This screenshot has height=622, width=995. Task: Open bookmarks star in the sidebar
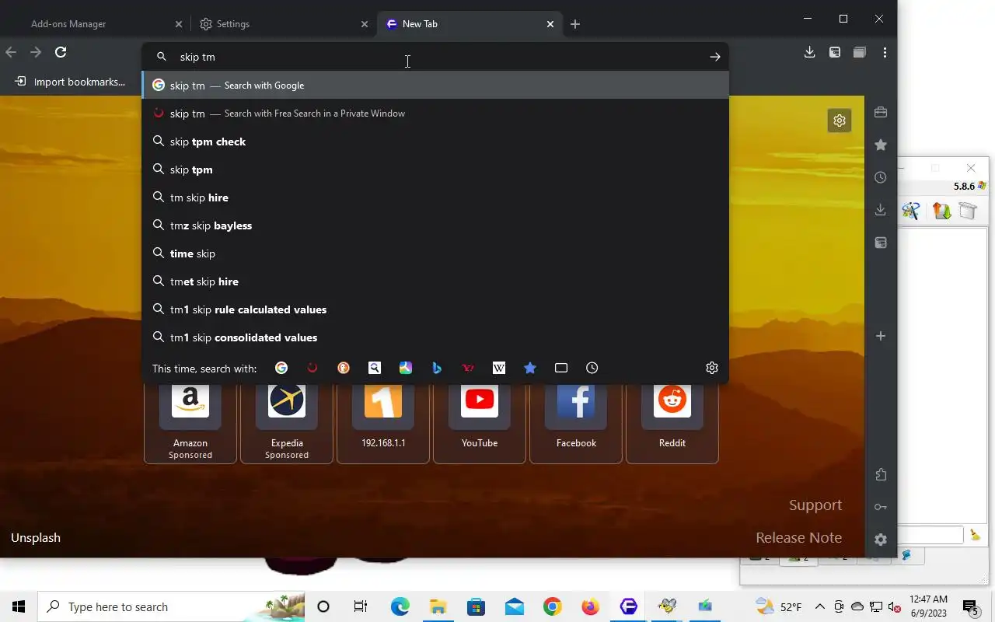881,145
